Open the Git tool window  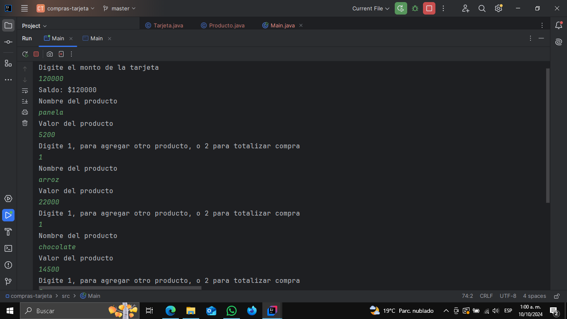pos(8,282)
